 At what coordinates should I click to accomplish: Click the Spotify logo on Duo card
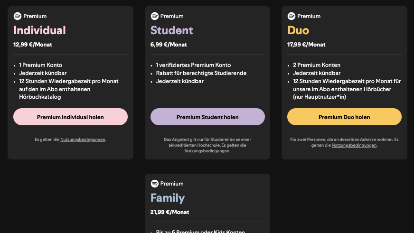[x=291, y=16]
